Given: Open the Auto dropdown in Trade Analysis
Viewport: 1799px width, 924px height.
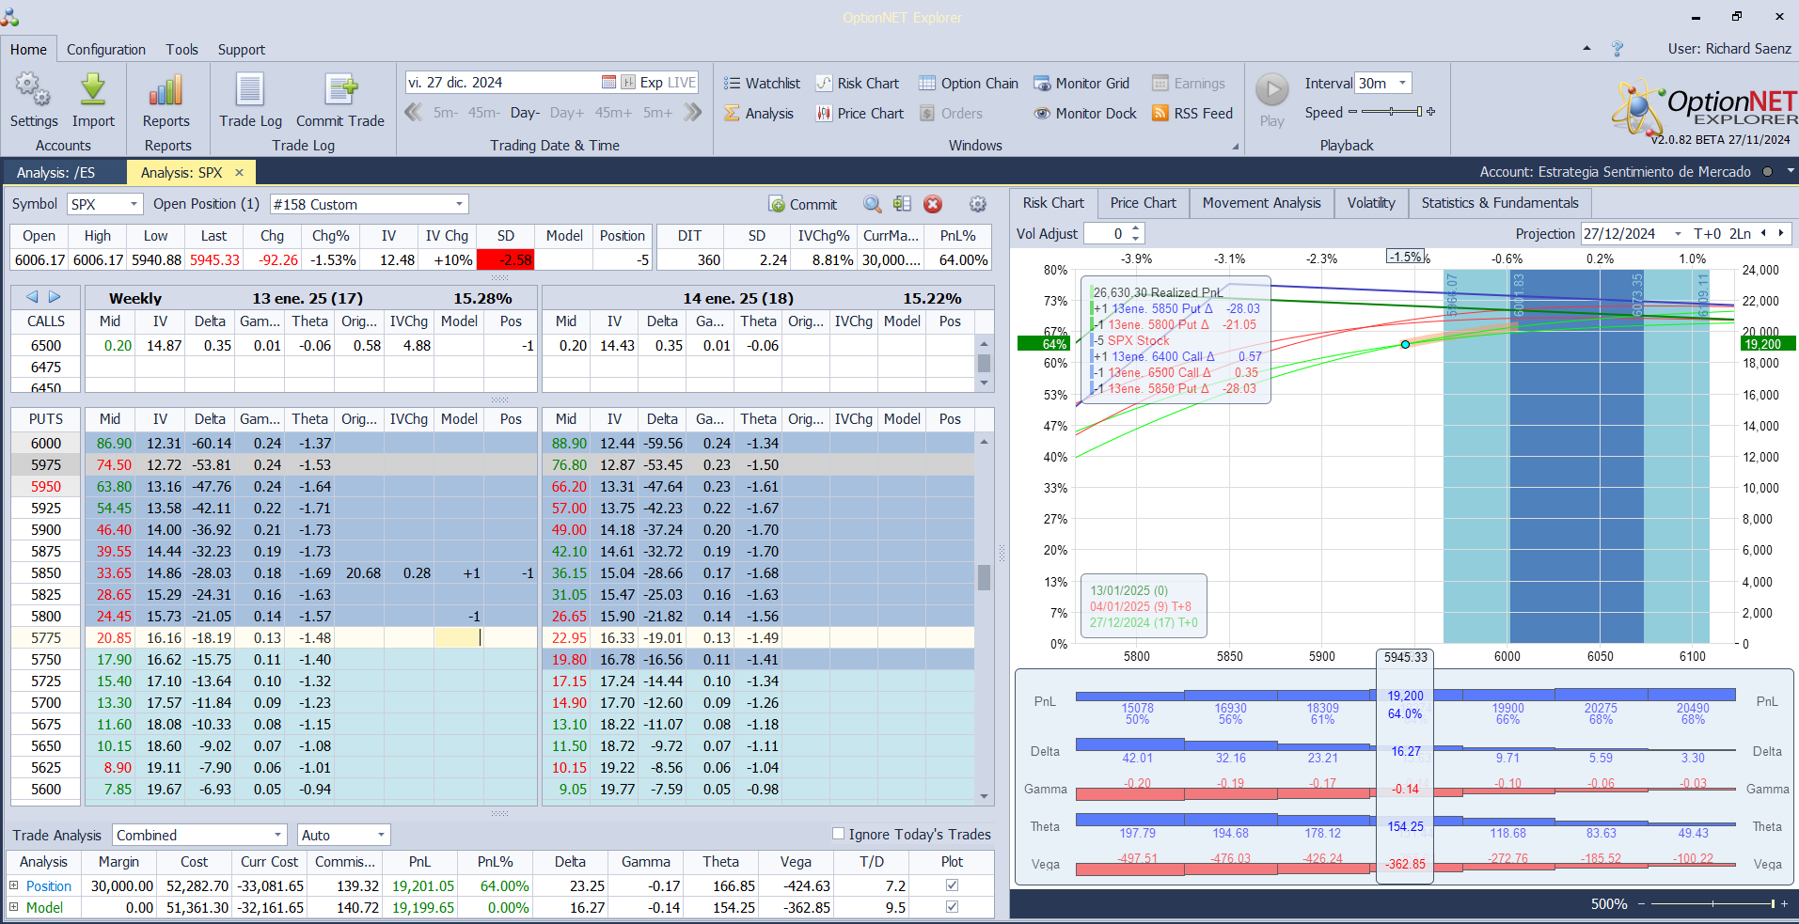Looking at the screenshot, I should (381, 835).
